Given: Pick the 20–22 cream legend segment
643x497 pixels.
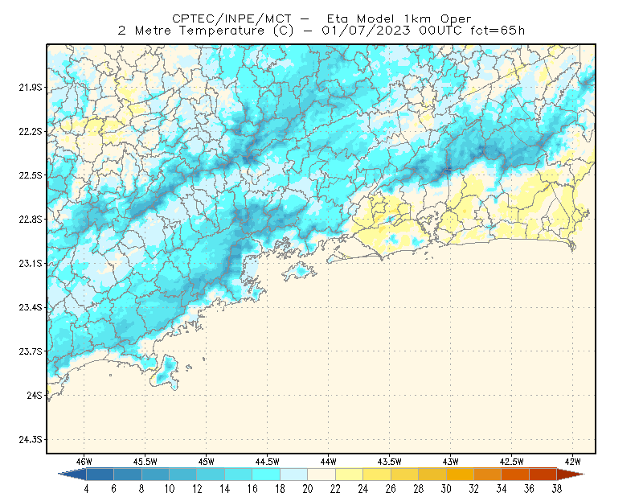Looking at the screenshot, I should click(x=321, y=474).
